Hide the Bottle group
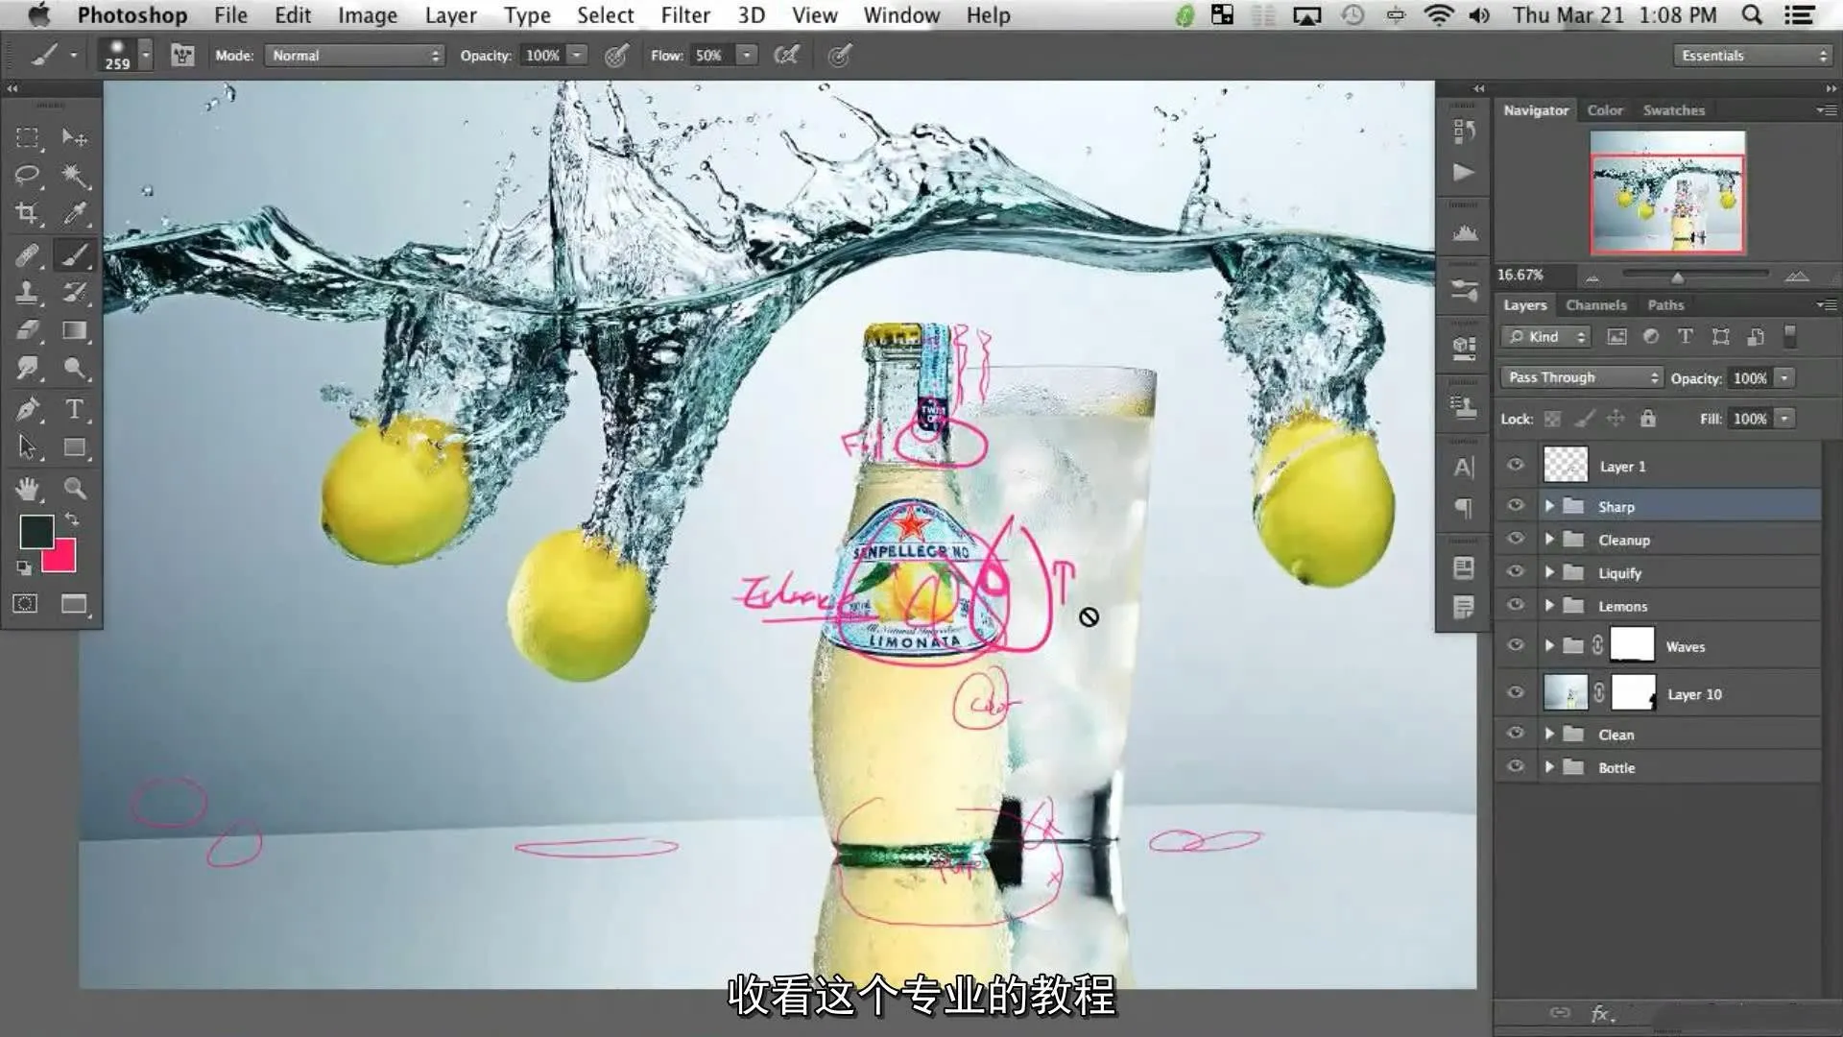 point(1516,766)
